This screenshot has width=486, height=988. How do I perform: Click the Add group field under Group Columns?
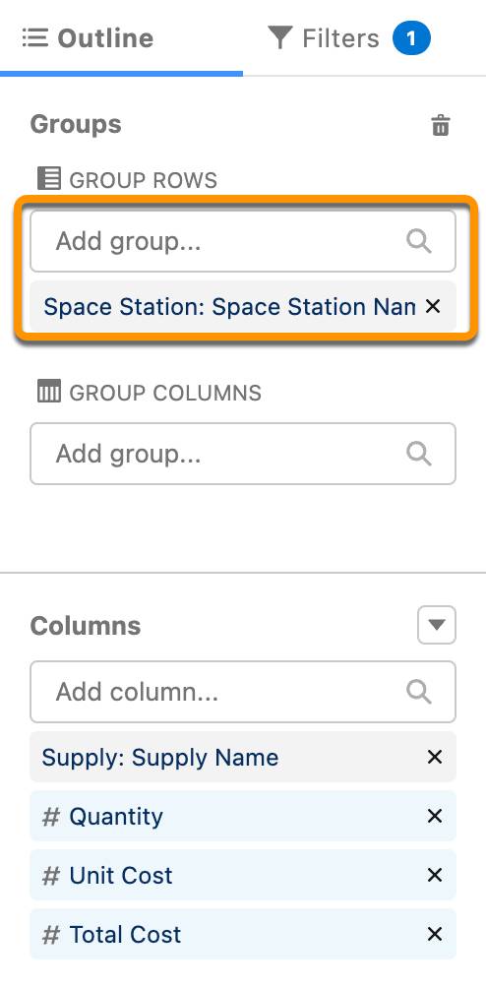pos(243,454)
